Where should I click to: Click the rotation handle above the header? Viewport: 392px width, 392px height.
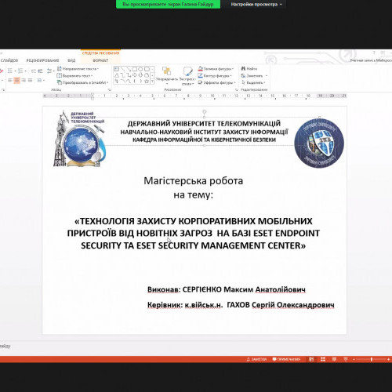[x=204, y=111]
